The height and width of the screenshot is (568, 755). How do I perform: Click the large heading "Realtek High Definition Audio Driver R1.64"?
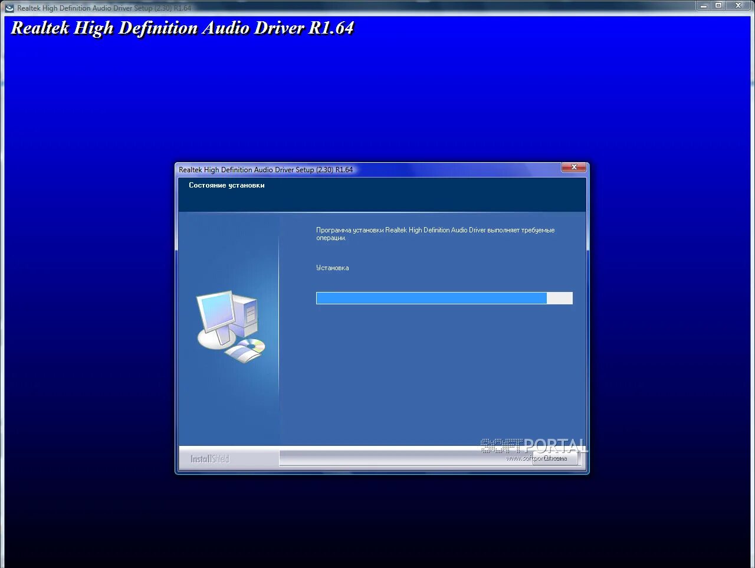182,28
